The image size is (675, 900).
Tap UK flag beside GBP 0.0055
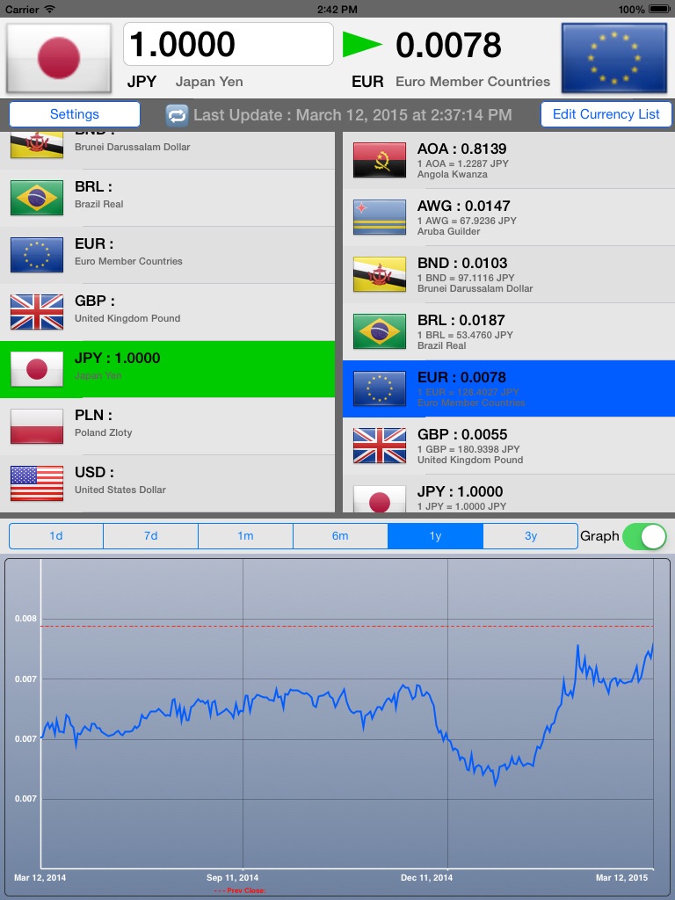coord(380,446)
